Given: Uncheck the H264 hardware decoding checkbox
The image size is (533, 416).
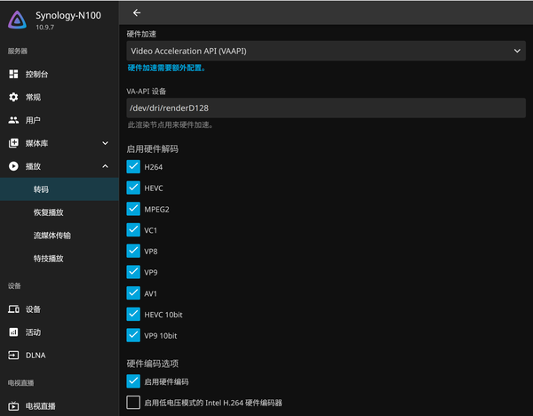Looking at the screenshot, I should 133,167.
